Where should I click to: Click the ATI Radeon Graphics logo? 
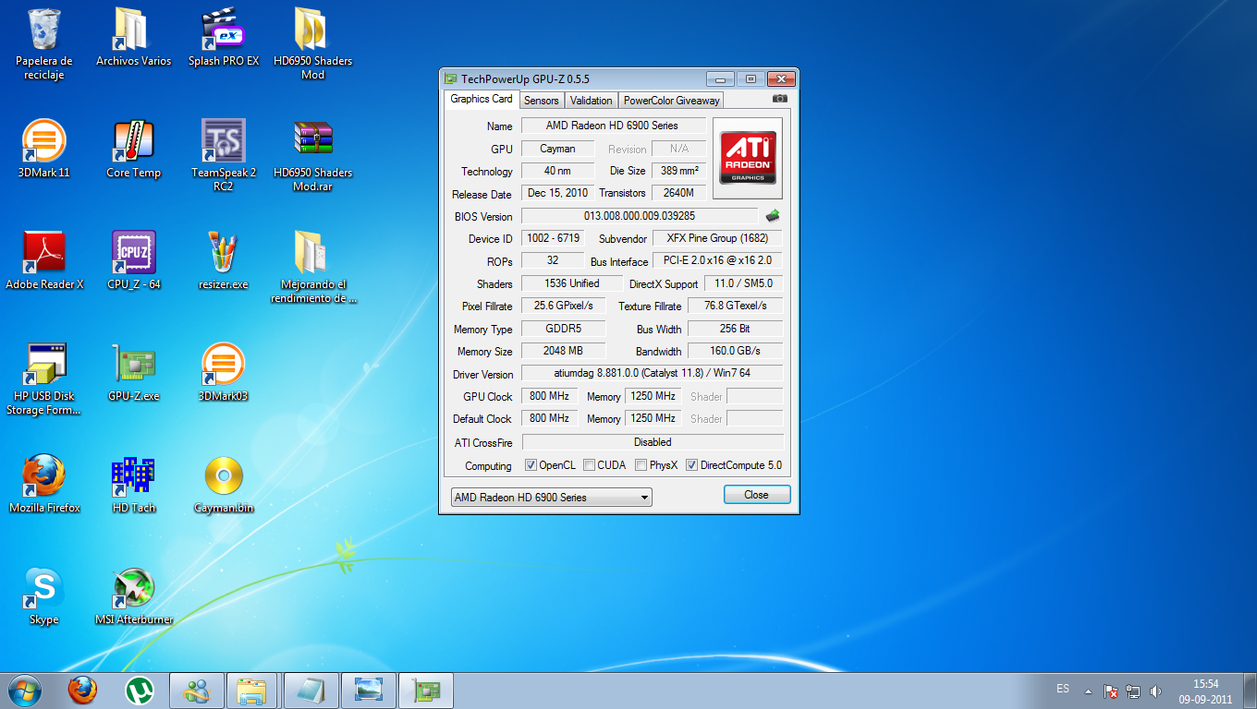point(748,158)
